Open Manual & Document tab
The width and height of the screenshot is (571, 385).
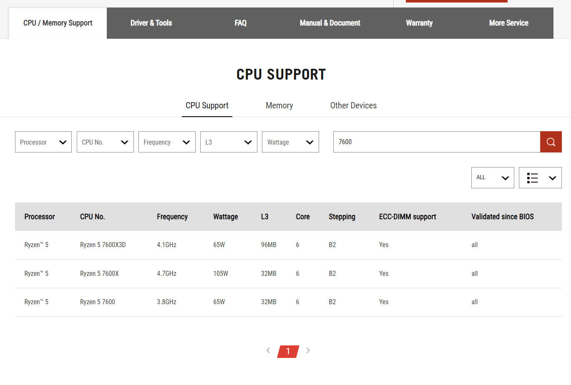pos(330,23)
